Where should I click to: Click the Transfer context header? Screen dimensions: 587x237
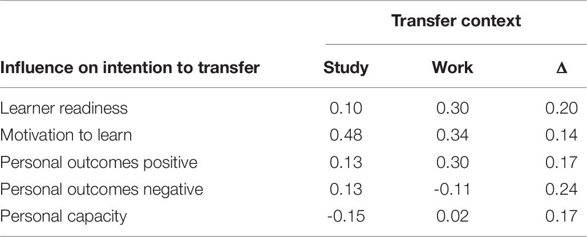456,20
